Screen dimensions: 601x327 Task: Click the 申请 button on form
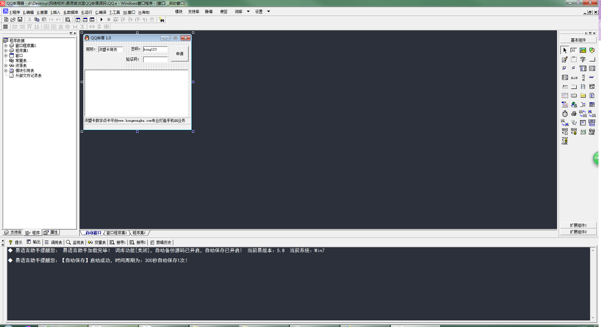coord(180,54)
